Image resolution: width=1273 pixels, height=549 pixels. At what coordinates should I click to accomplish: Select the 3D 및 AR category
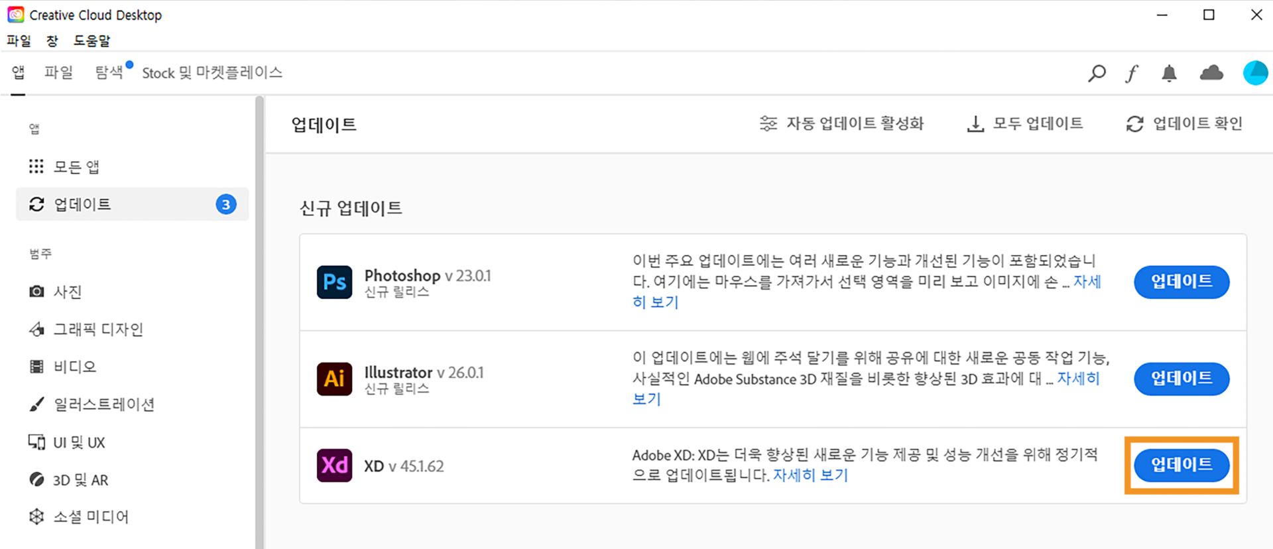(80, 480)
